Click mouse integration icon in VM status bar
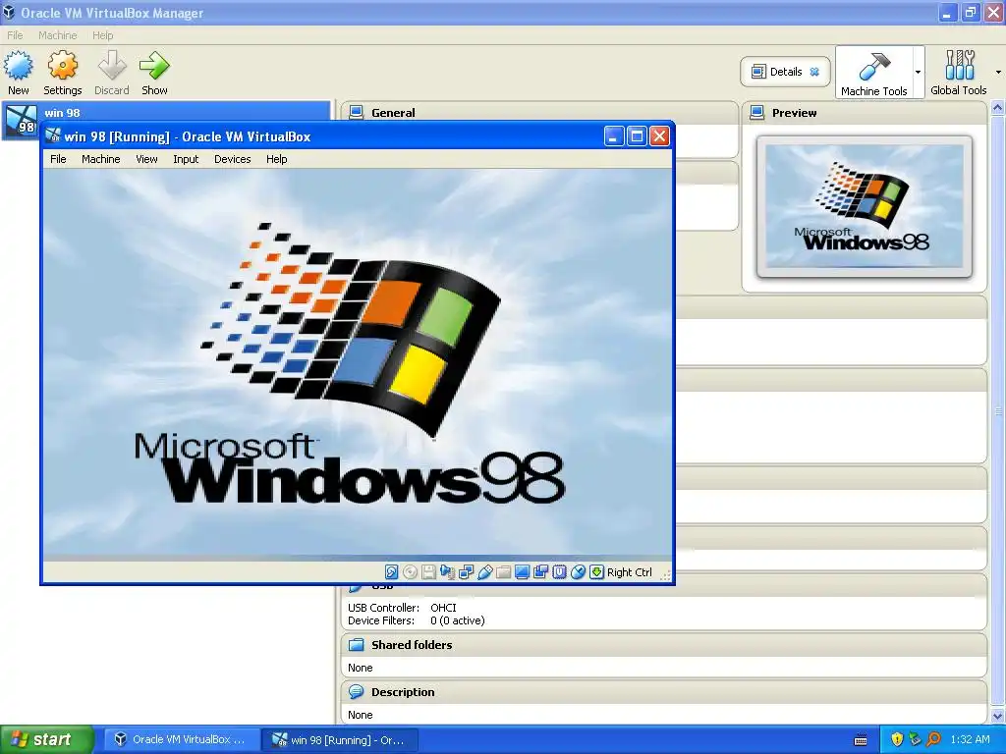Screen dimensions: 1006x754 click(578, 572)
